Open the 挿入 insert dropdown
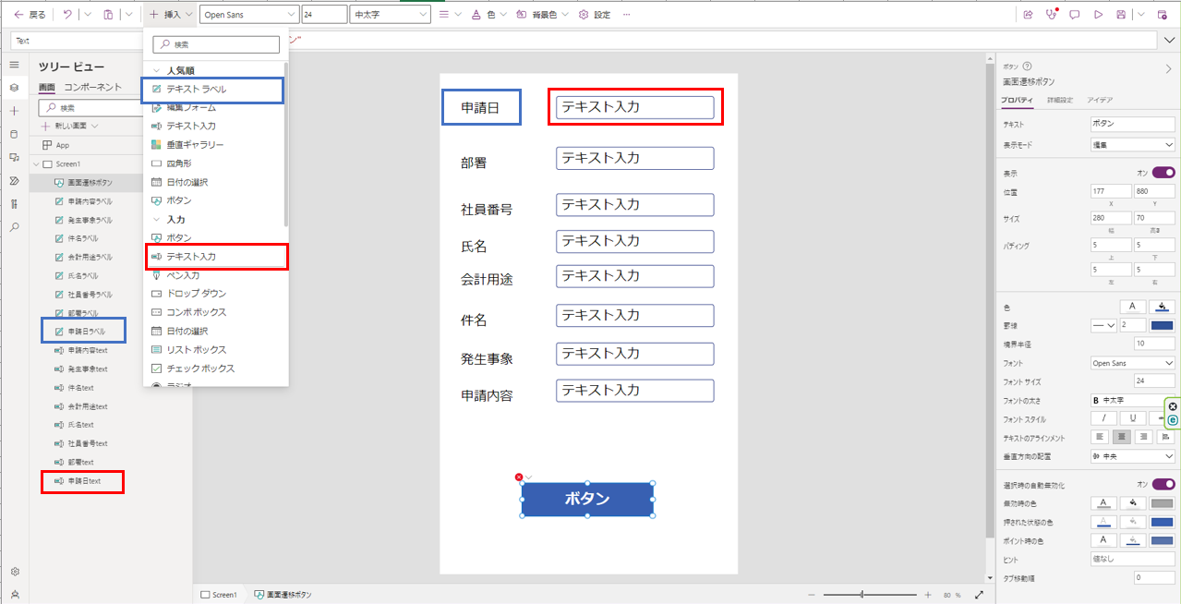The height and width of the screenshot is (604, 1181). tap(171, 15)
